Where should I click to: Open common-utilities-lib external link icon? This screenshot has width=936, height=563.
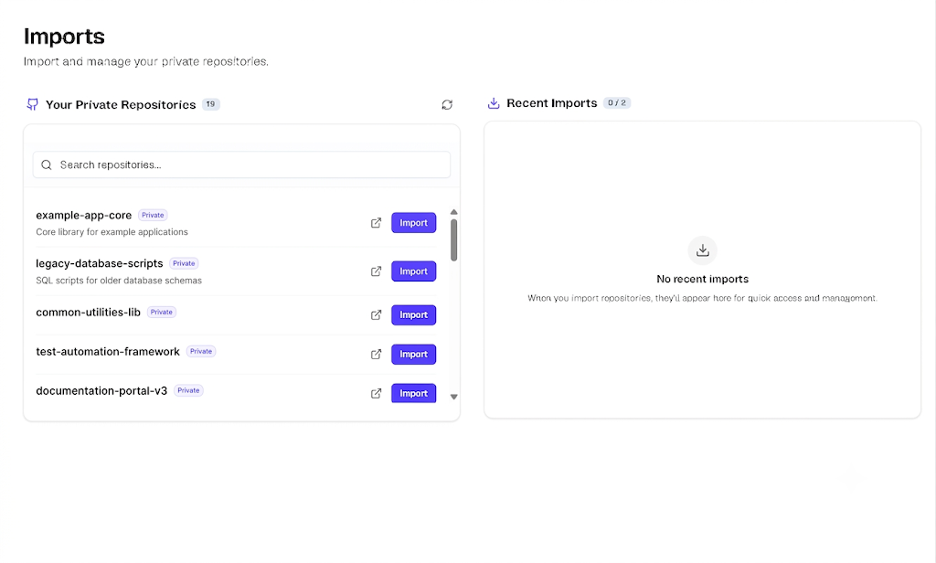point(376,314)
